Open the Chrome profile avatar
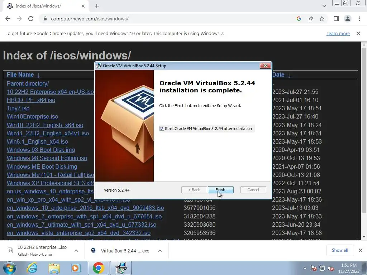This screenshot has height=275, width=367. (348, 19)
